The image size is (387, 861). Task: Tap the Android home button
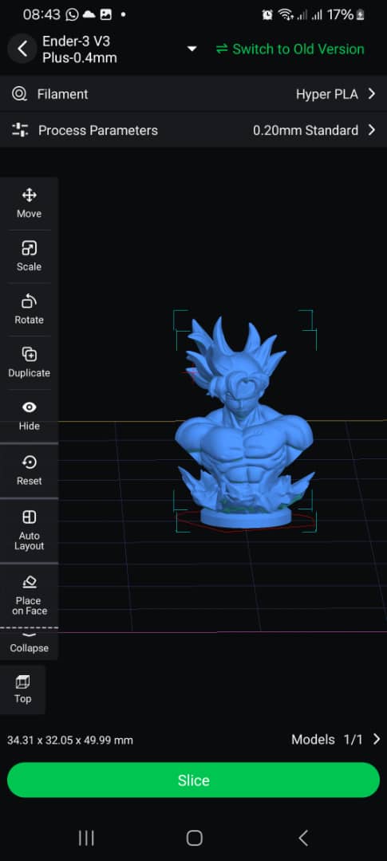point(194,838)
